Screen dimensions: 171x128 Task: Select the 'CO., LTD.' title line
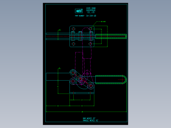click(91, 12)
